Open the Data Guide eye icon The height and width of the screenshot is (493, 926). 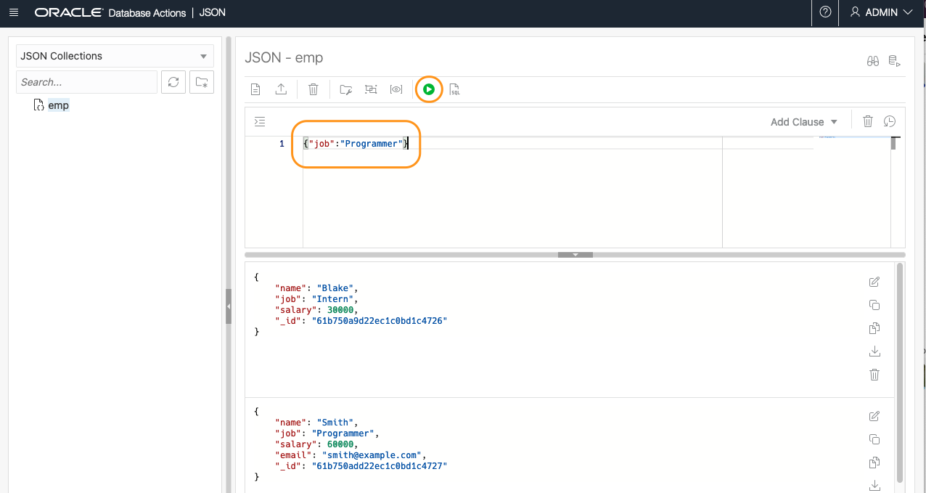click(396, 89)
